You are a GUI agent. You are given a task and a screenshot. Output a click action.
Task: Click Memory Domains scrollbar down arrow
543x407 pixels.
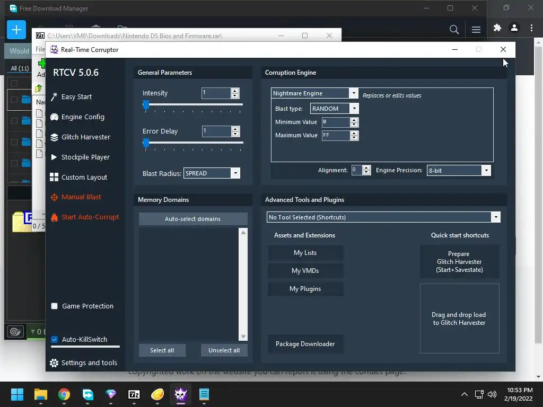click(x=243, y=337)
